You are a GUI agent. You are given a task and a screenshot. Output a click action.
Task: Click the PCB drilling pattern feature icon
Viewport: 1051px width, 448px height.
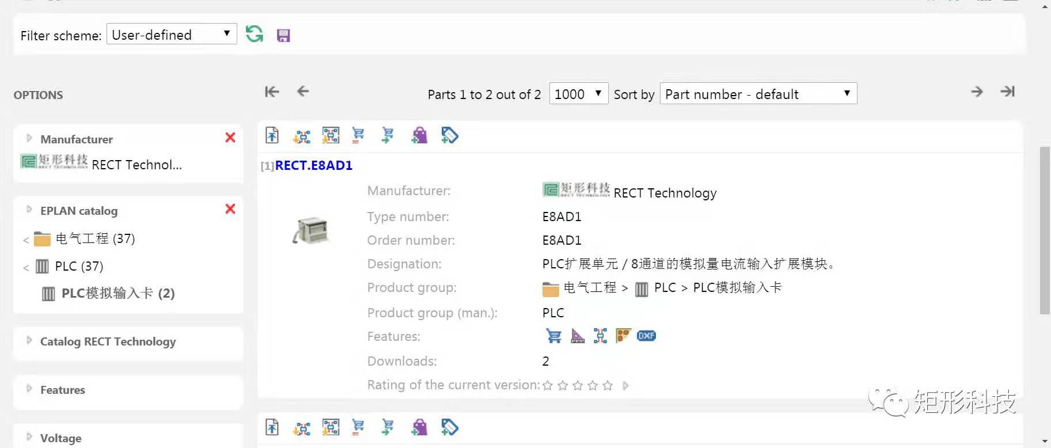pyautogui.click(x=623, y=335)
